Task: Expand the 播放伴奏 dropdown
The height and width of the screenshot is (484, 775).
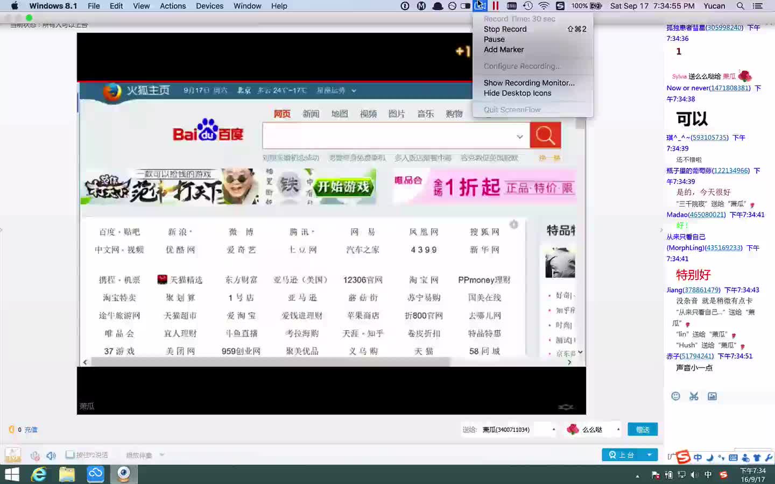Action: pyautogui.click(x=161, y=455)
